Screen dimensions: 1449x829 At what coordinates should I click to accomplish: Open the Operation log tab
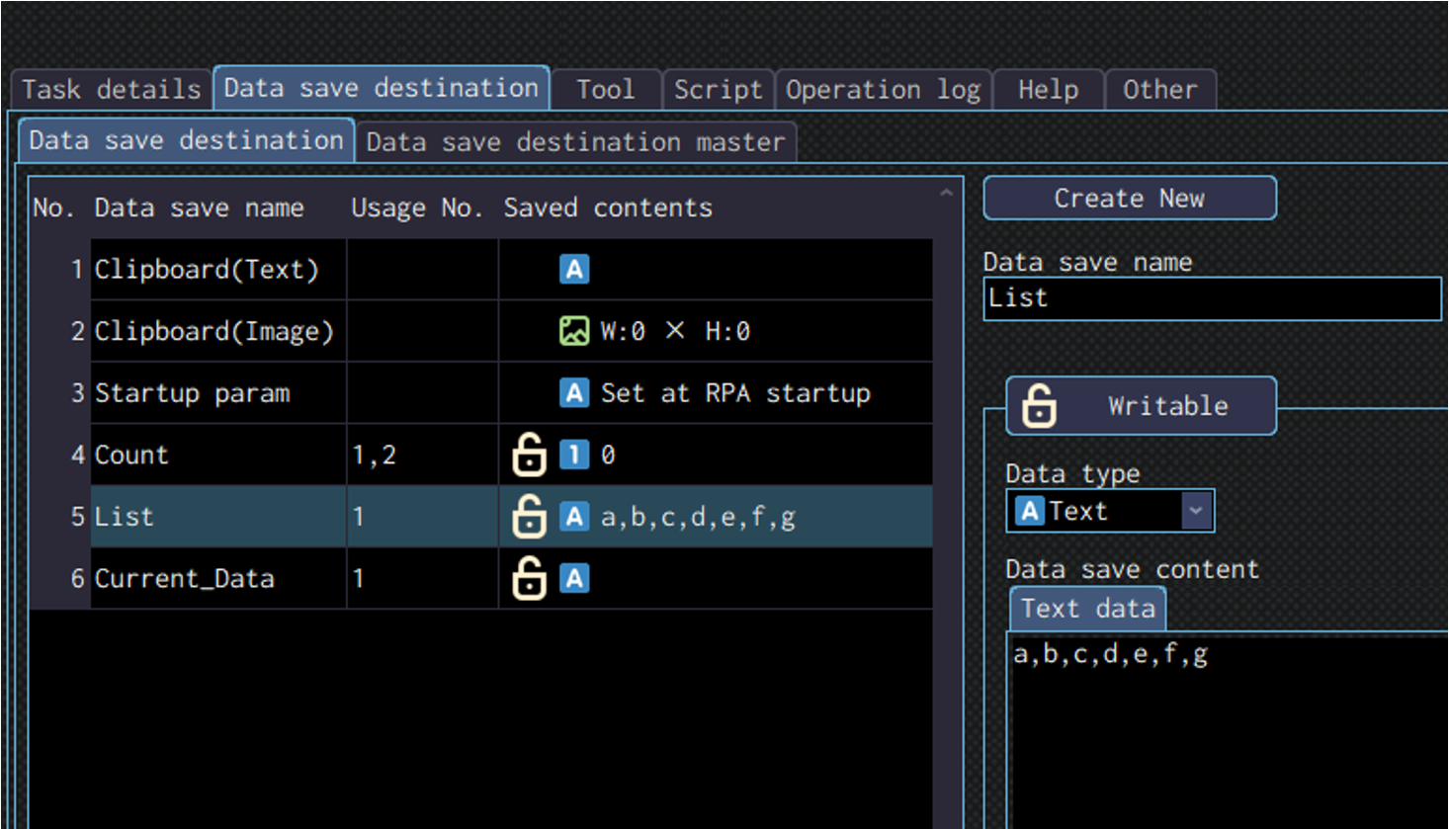(x=883, y=90)
